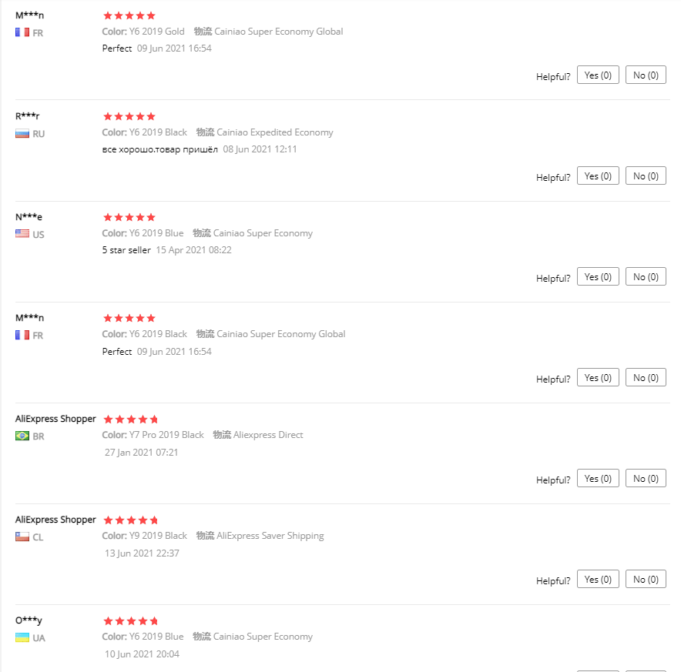Click the Brazil flag under AliExpress Shopper

[22, 436]
